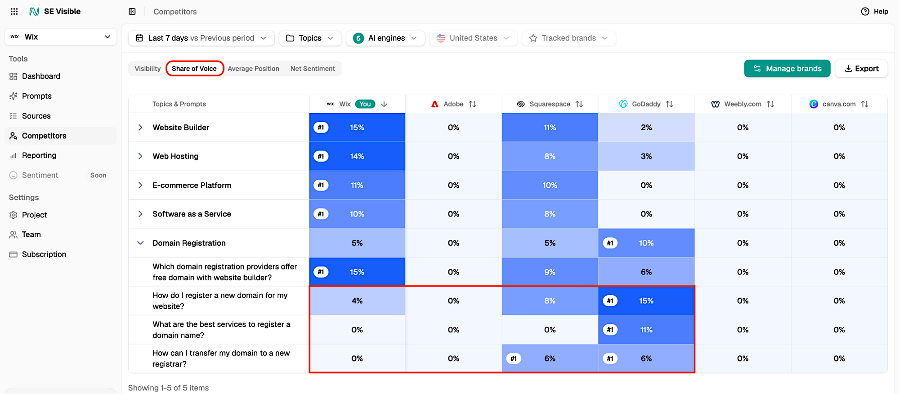The image size is (899, 394).
Task: Expand the Website Builder topic row
Action: (x=140, y=128)
